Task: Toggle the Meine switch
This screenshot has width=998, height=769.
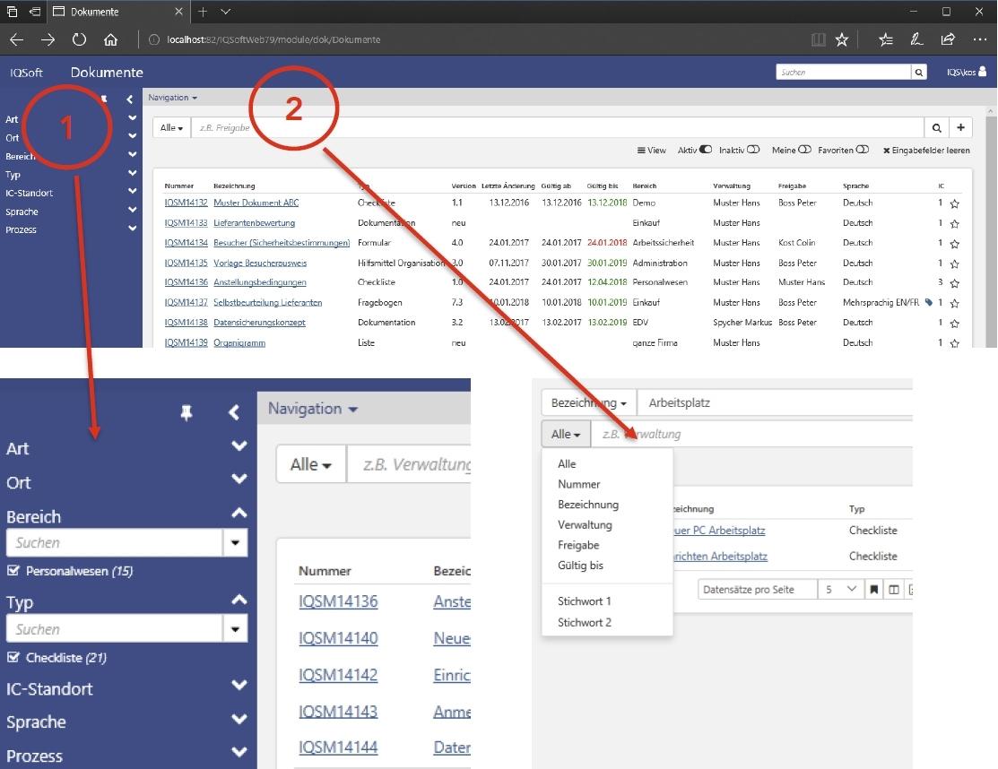Action: point(804,150)
